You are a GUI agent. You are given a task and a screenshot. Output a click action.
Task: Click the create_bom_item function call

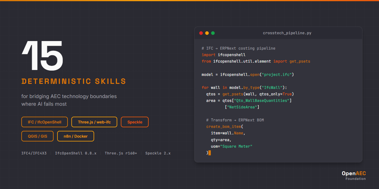point(224,127)
